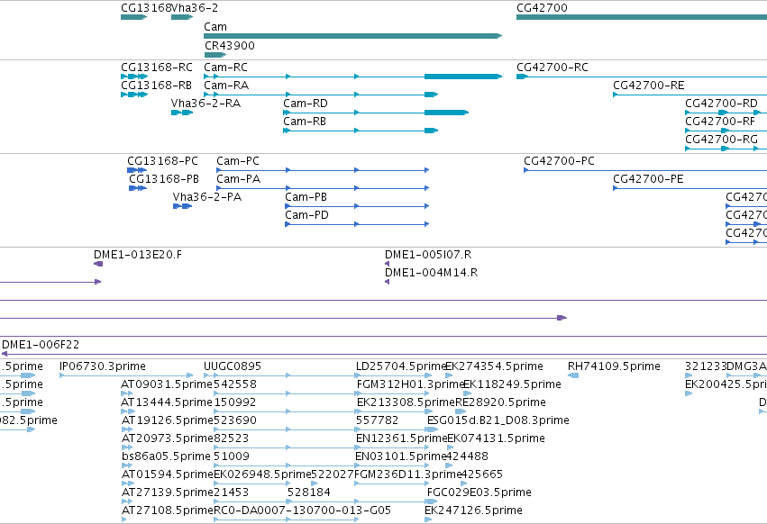This screenshot has height=524, width=767.
Task: Click the DME1-005I07.R clone label
Action: point(428,255)
